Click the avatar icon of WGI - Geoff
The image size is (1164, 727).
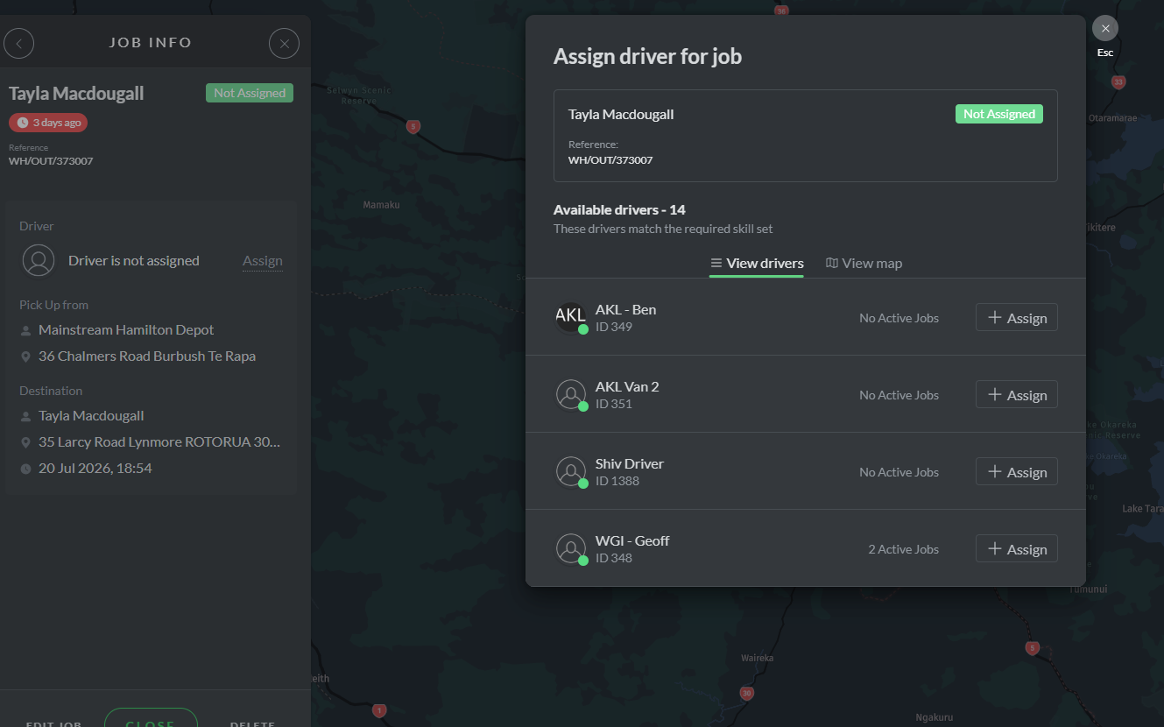click(571, 548)
